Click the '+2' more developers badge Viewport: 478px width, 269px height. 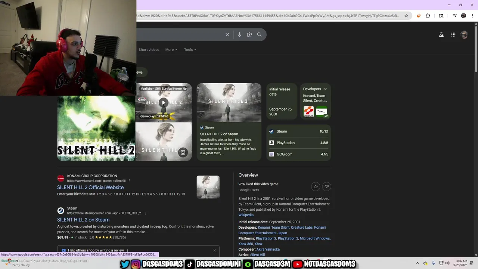326,116
